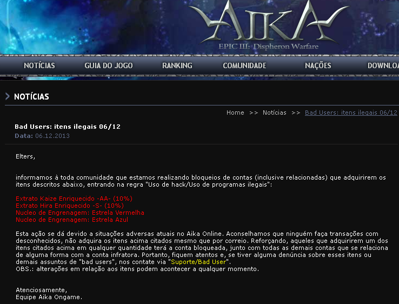Go to the NAÇÕES menu
The image size is (399, 304).
[x=318, y=65]
